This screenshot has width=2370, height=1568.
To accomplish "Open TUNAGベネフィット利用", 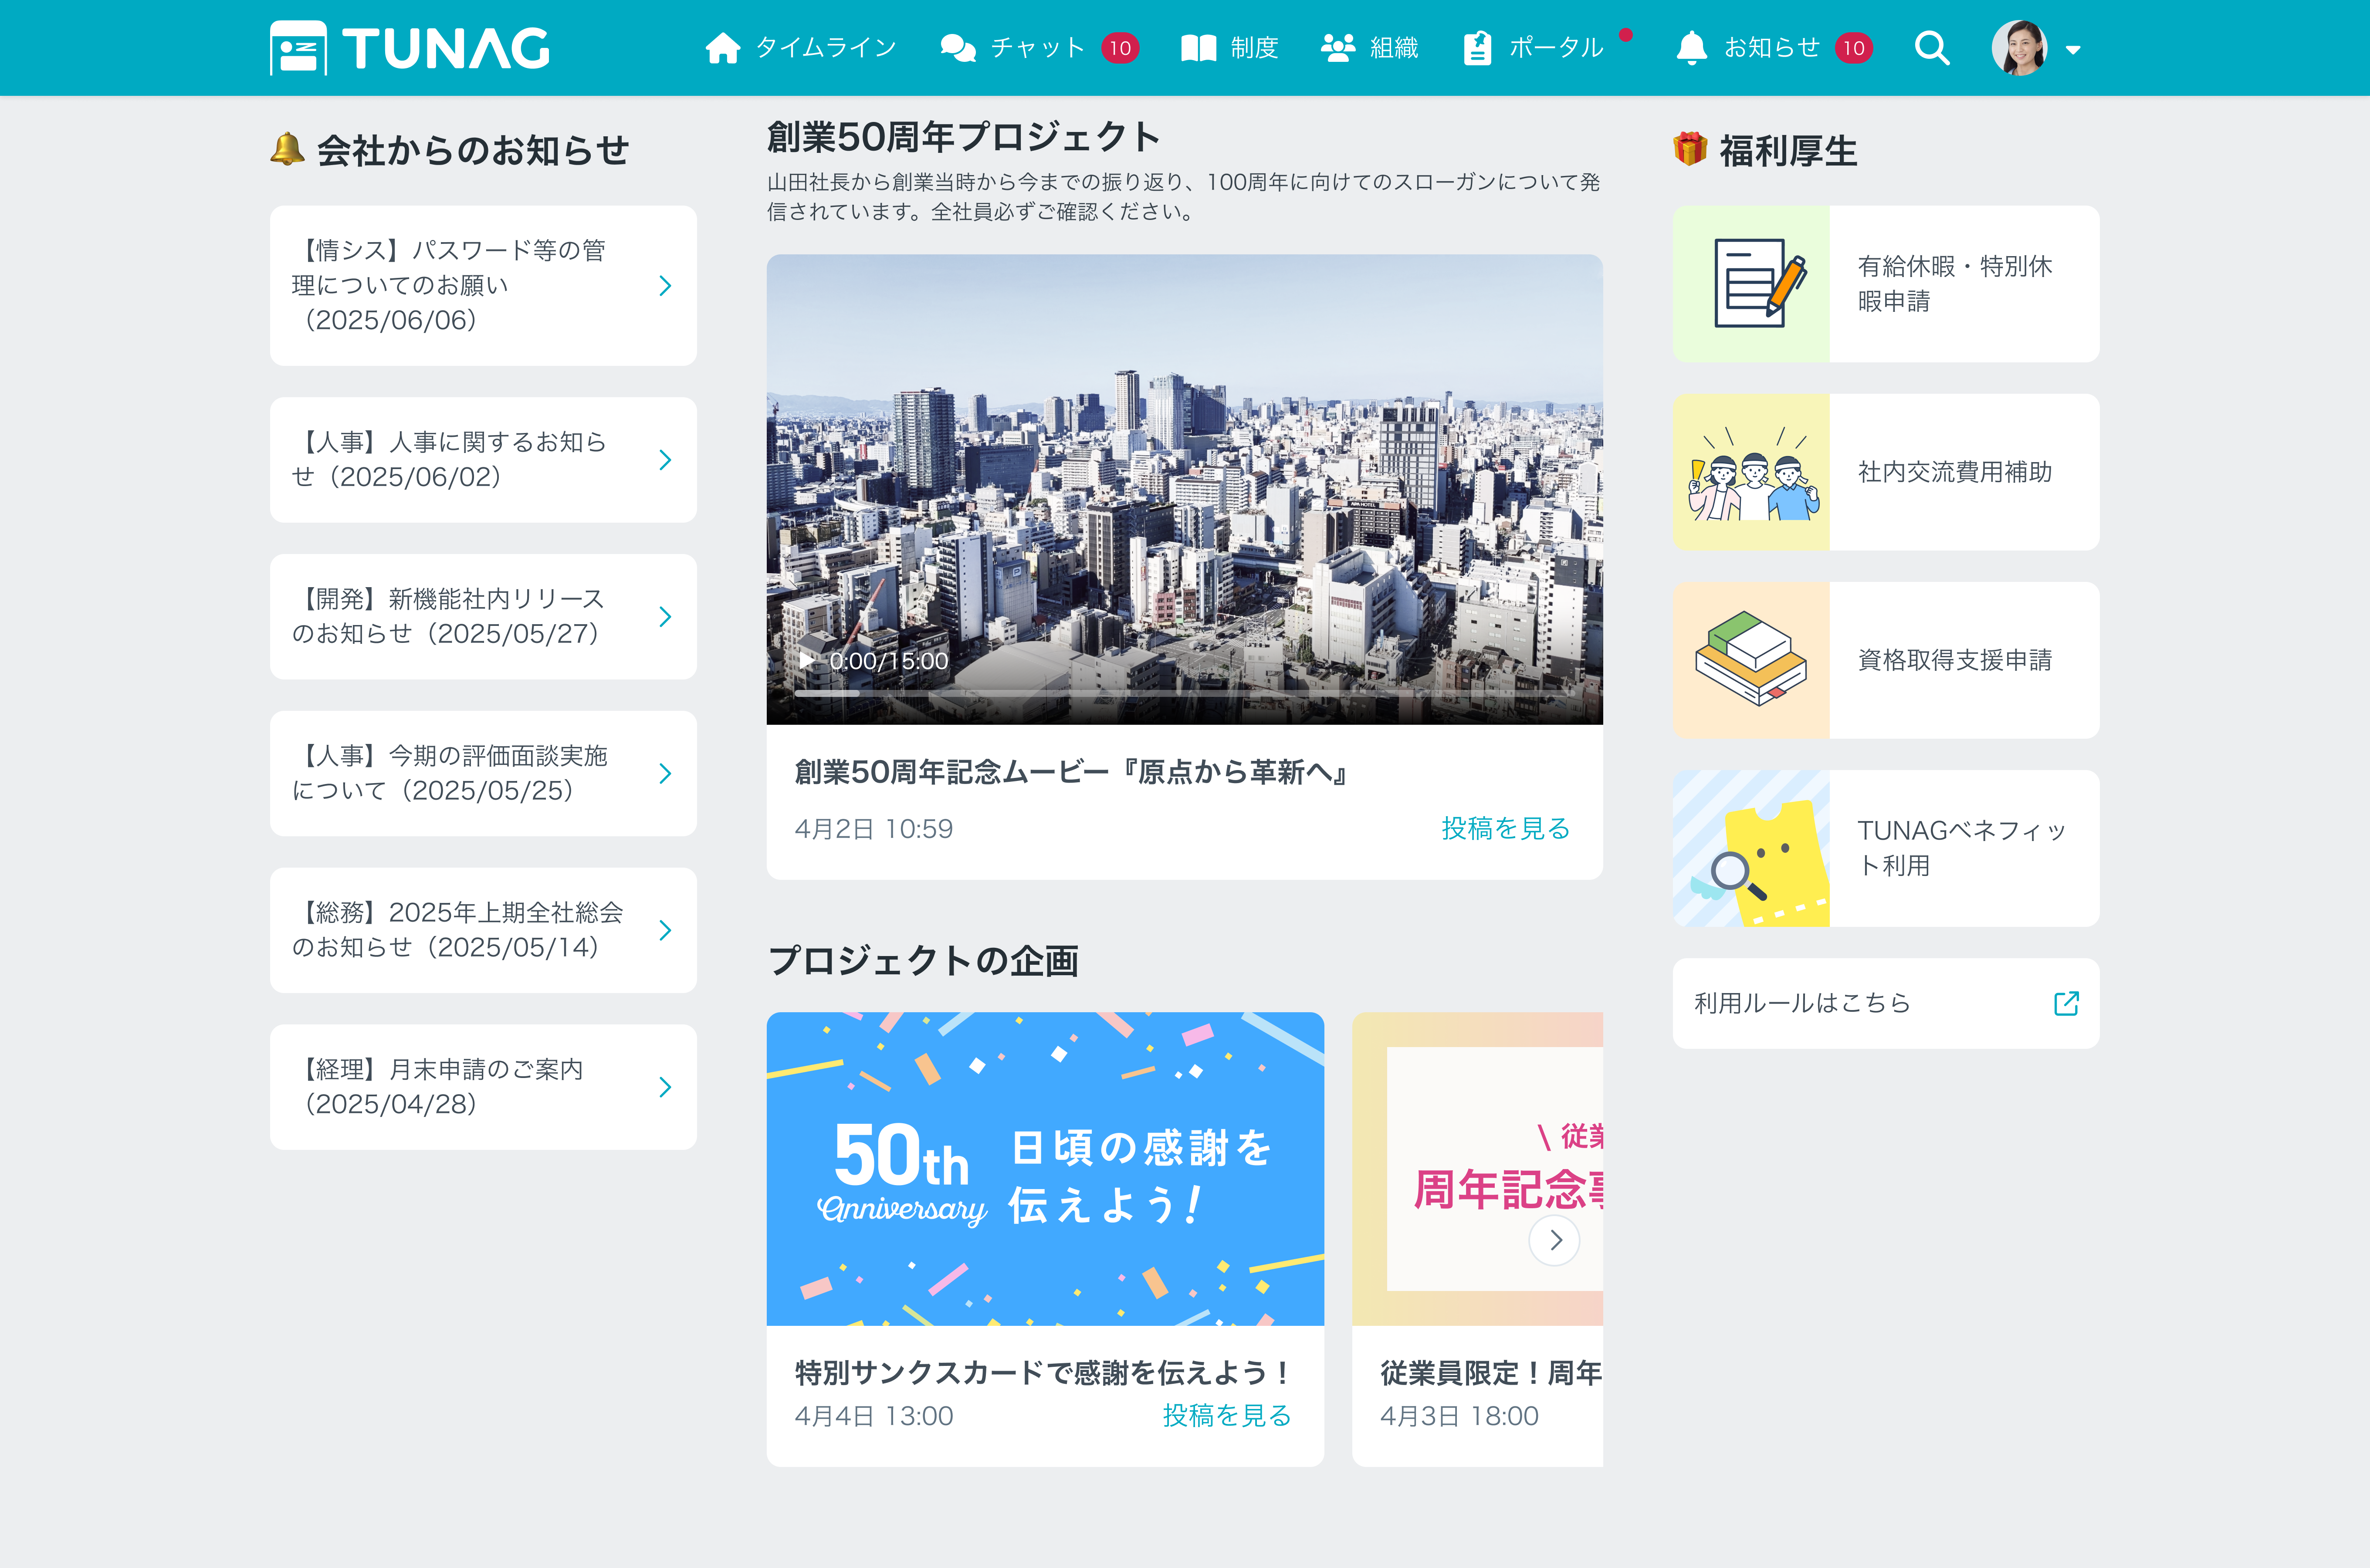I will point(1886,848).
